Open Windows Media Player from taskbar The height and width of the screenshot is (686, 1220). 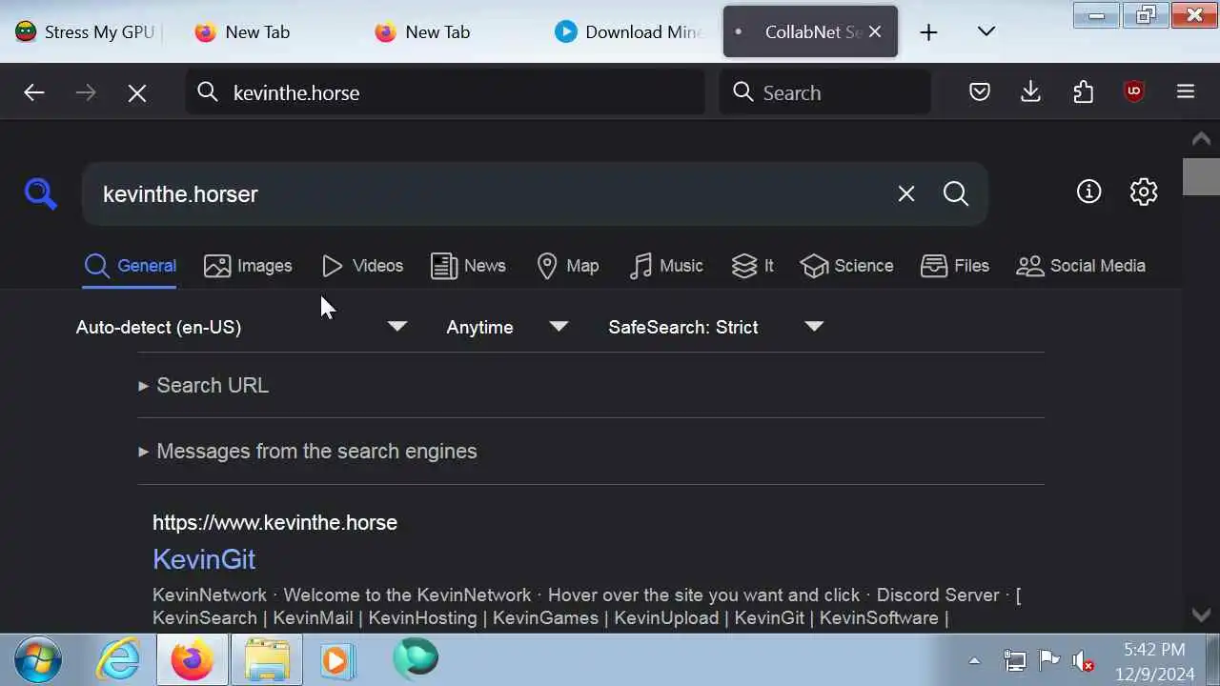336,659
